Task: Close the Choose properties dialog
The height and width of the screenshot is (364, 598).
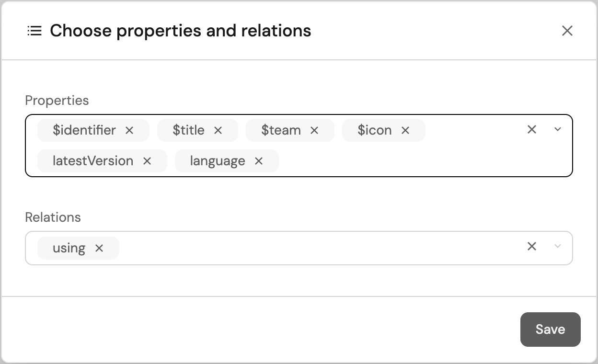Action: 567,31
